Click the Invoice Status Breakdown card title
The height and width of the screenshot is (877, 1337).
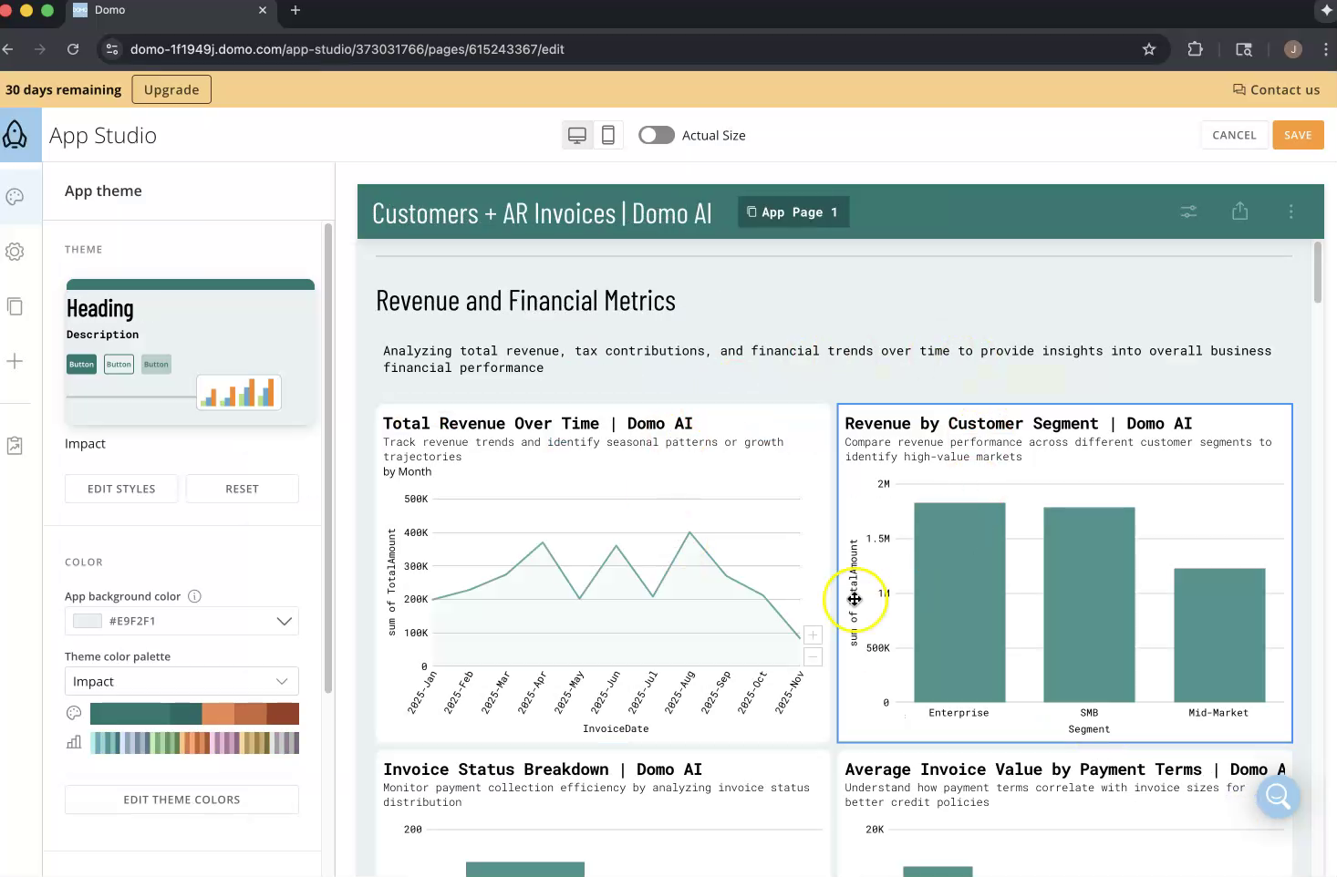point(543,769)
